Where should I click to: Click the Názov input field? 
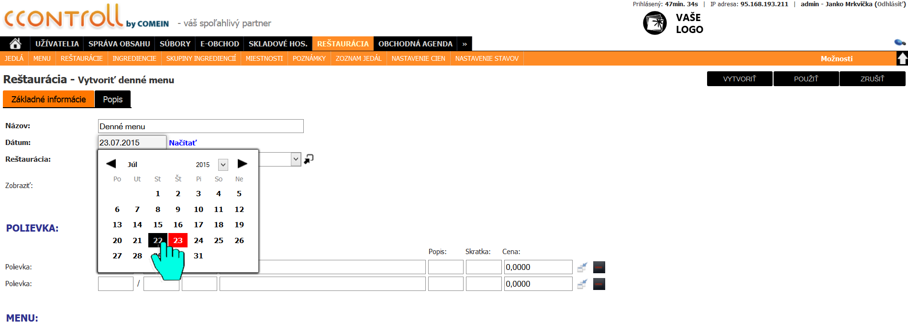pos(201,126)
